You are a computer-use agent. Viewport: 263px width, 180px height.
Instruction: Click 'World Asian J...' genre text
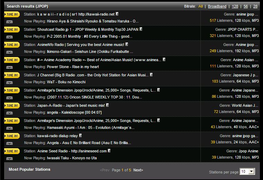pos(245,105)
